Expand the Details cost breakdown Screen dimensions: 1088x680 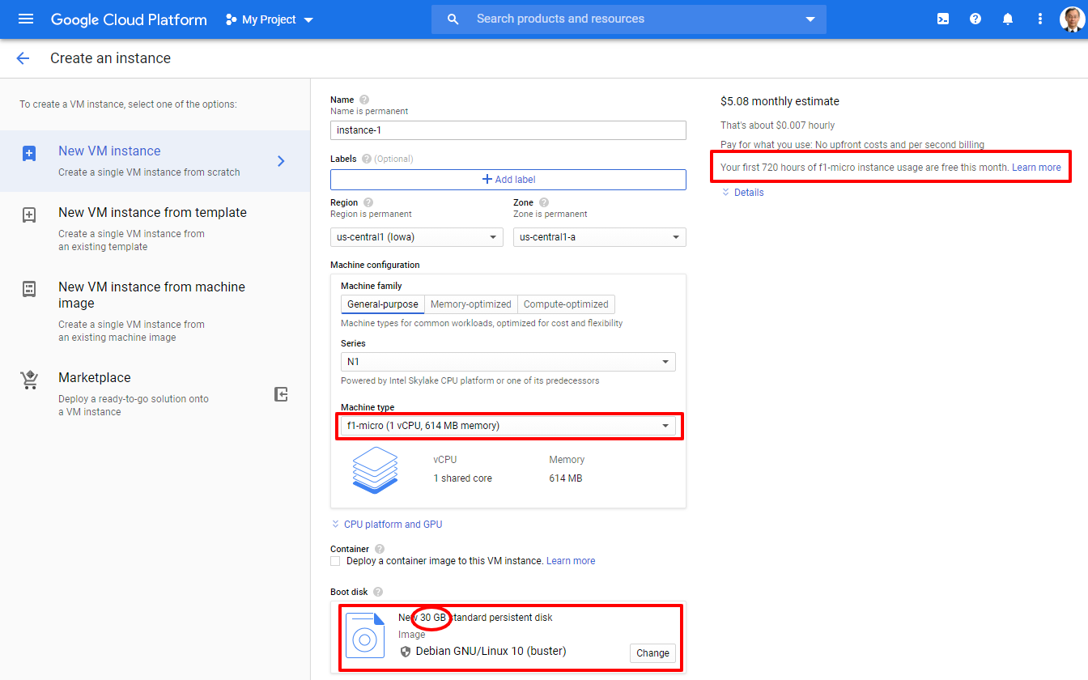click(x=742, y=193)
